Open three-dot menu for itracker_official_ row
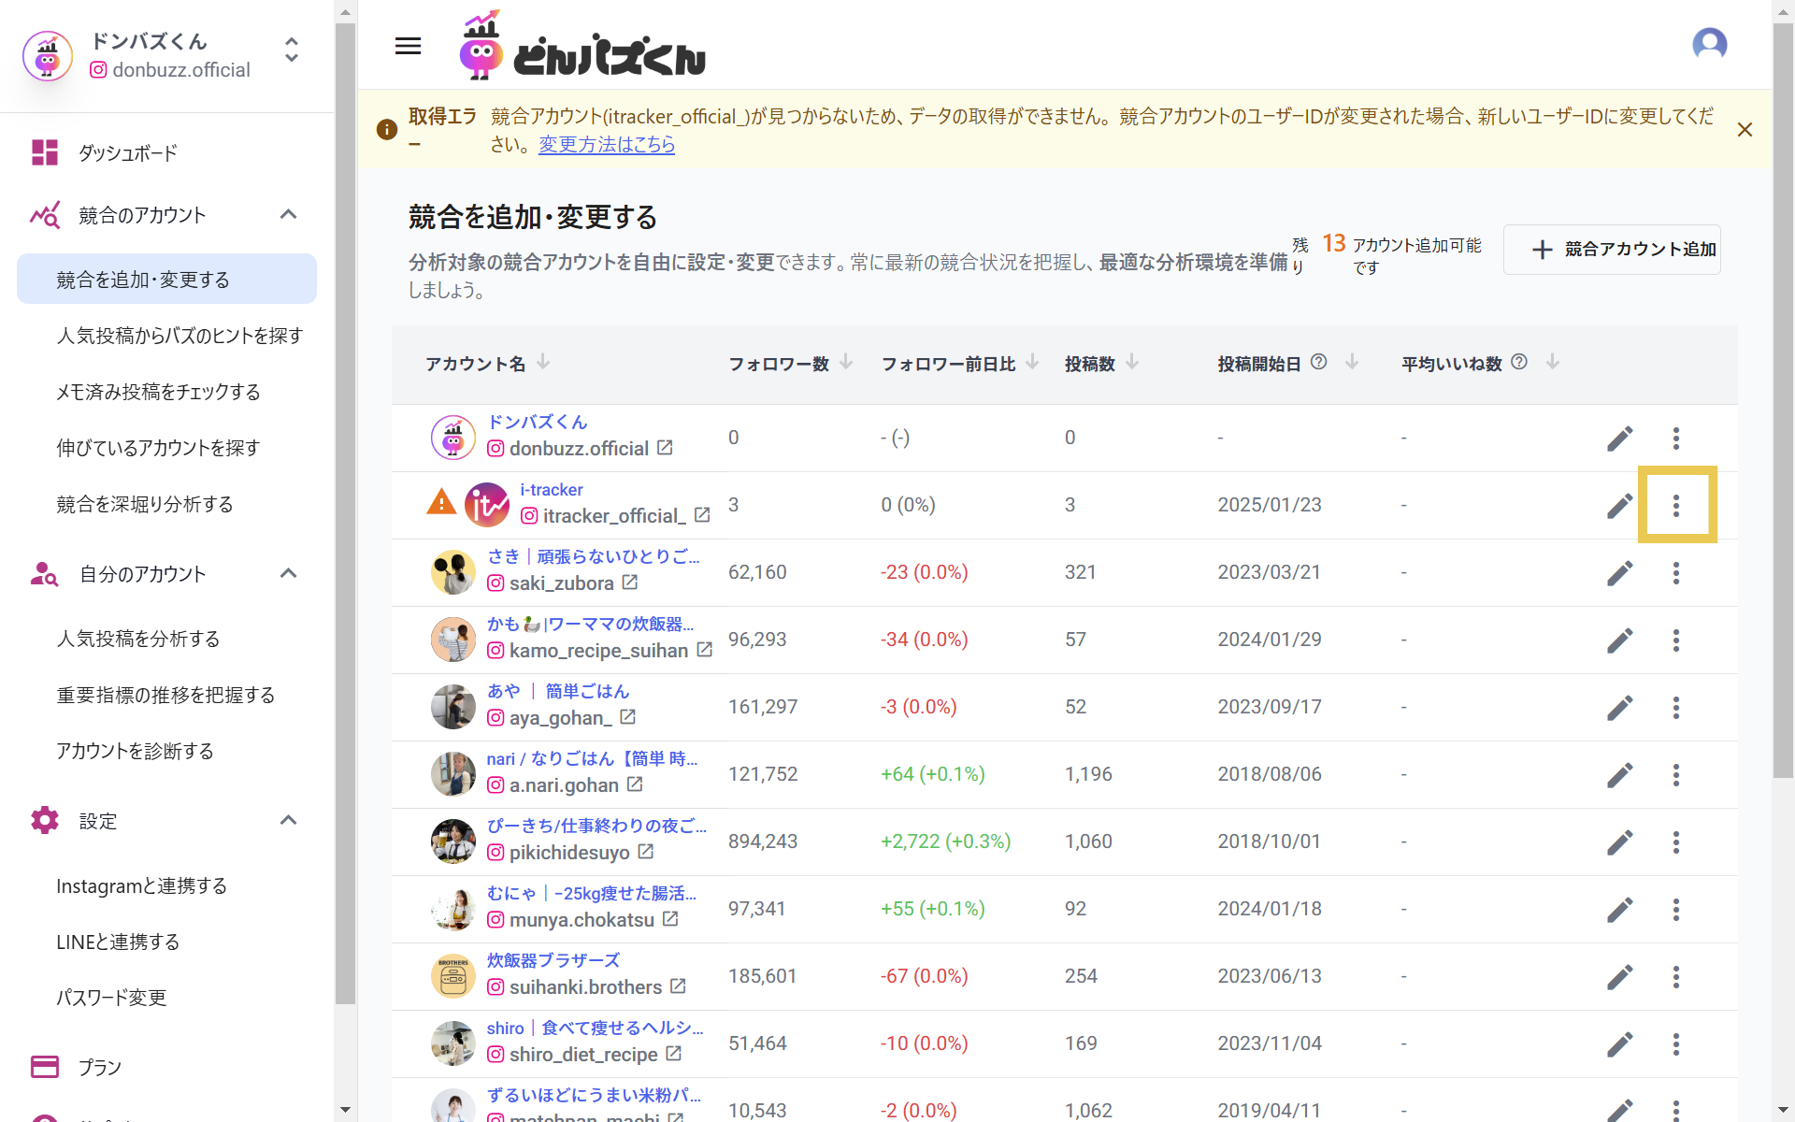This screenshot has width=1795, height=1122. pos(1676,506)
